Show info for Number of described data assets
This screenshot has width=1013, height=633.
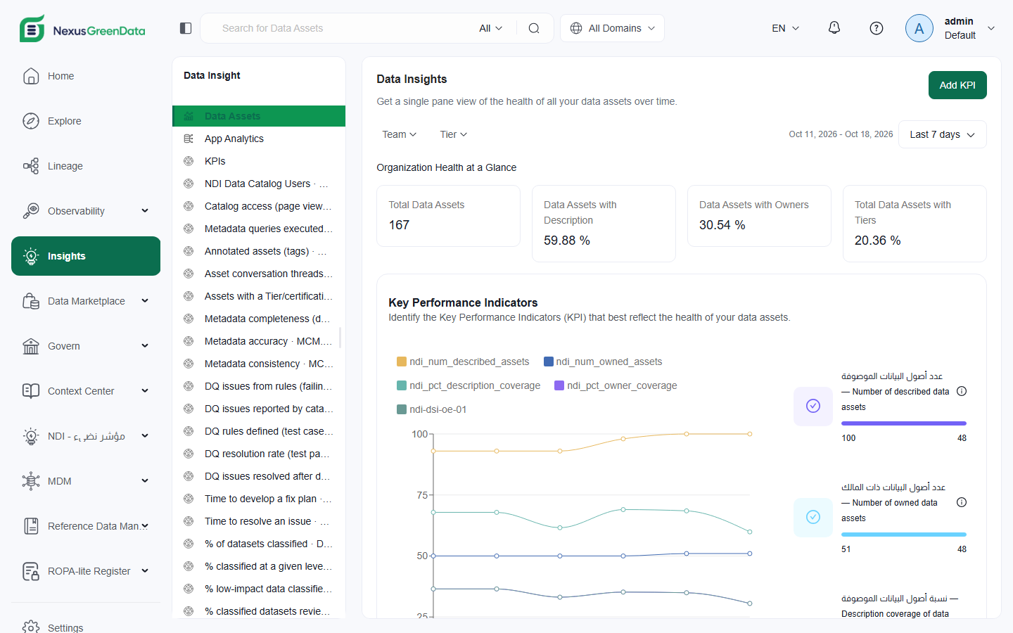click(x=962, y=391)
